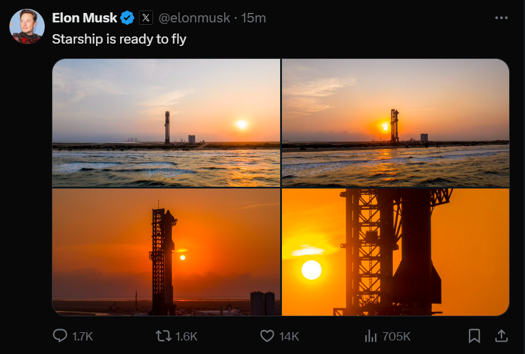Viewport: 525px width, 354px height.
Task: Open Elon Musk's profile avatar picture
Action: (27, 27)
